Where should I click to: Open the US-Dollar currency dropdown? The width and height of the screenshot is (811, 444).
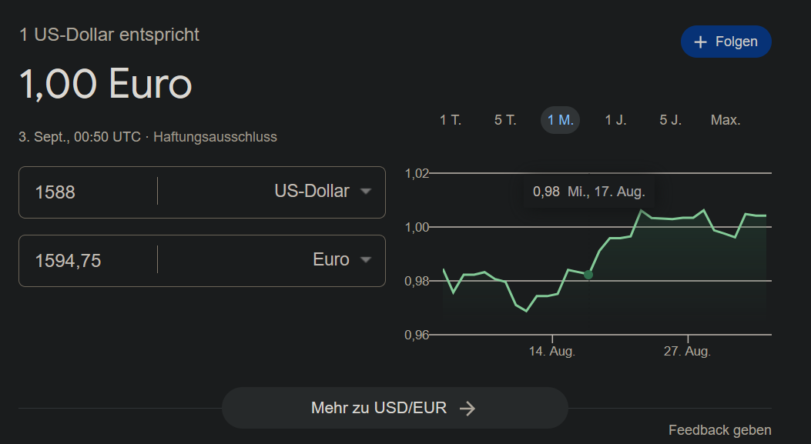(x=323, y=192)
